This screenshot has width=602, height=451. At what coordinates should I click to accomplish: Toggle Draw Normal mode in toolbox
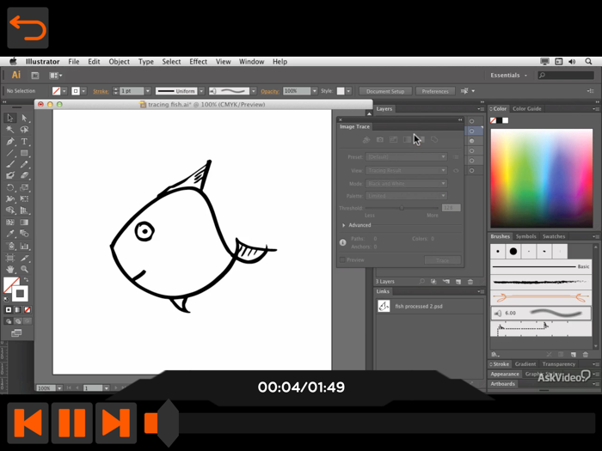(x=9, y=321)
